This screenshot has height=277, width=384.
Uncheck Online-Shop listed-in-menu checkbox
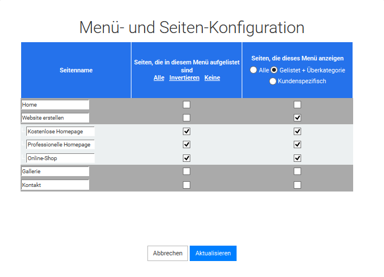click(186, 158)
